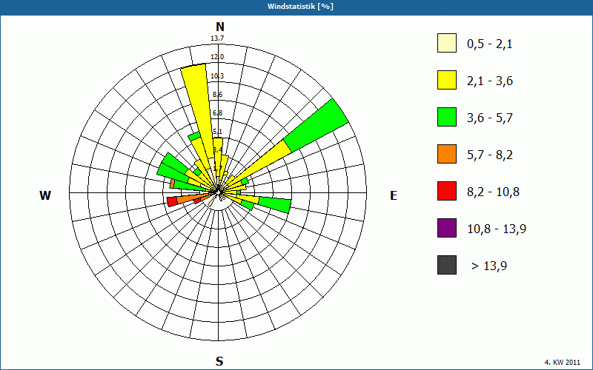Click the "5,1" radial axis value

click(217, 132)
